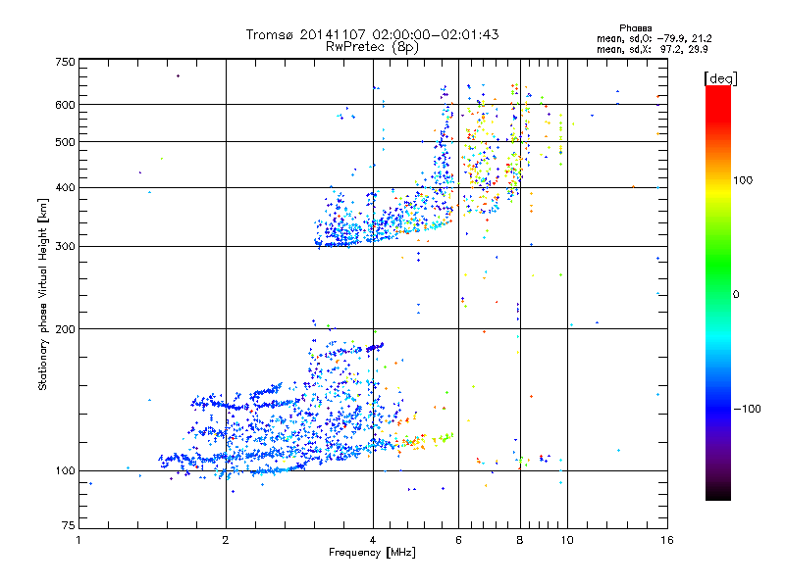Screen dimensions: 785x588
Task: Click the 'Stationary phase Virtual Height [km]' label
Action: [43, 295]
